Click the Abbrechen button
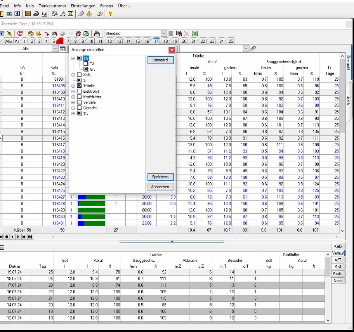The width and height of the screenshot is (354, 332). [x=160, y=187]
